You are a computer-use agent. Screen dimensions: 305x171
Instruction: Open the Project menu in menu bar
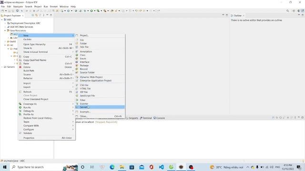pyautogui.click(x=38, y=7)
